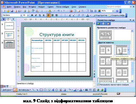Click the Undo arrow icon
Viewport: 136px width, 104px height.
(59, 11)
